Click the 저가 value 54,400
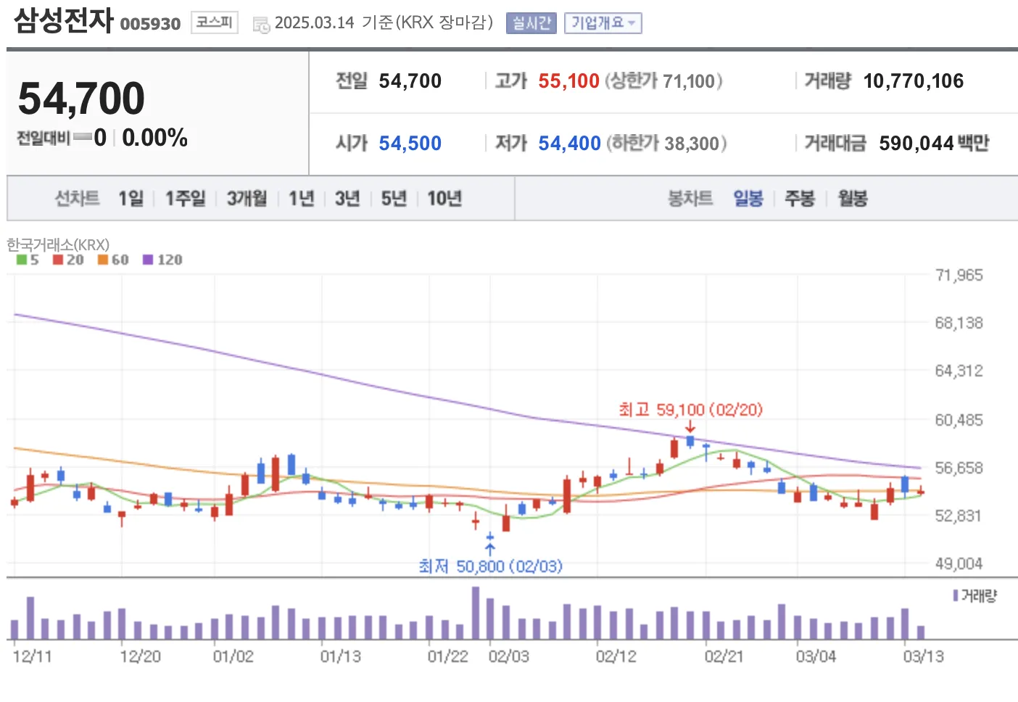 (x=569, y=143)
